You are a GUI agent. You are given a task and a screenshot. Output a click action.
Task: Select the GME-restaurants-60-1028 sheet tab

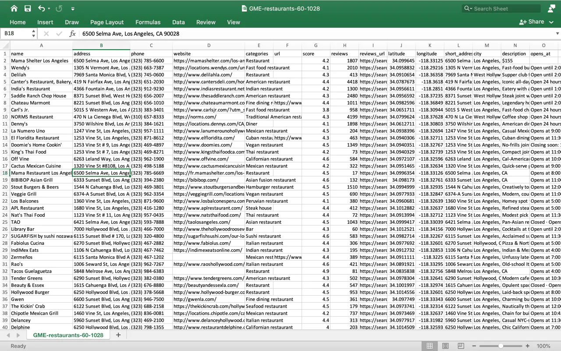[68, 335]
